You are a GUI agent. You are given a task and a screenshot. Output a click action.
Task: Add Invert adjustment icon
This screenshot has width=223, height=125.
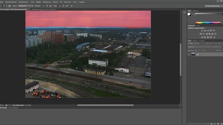pyautogui.click(x=202, y=37)
